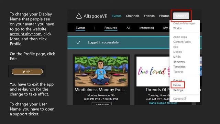
Task: Click Threads Of event title
Action: (x=157, y=90)
